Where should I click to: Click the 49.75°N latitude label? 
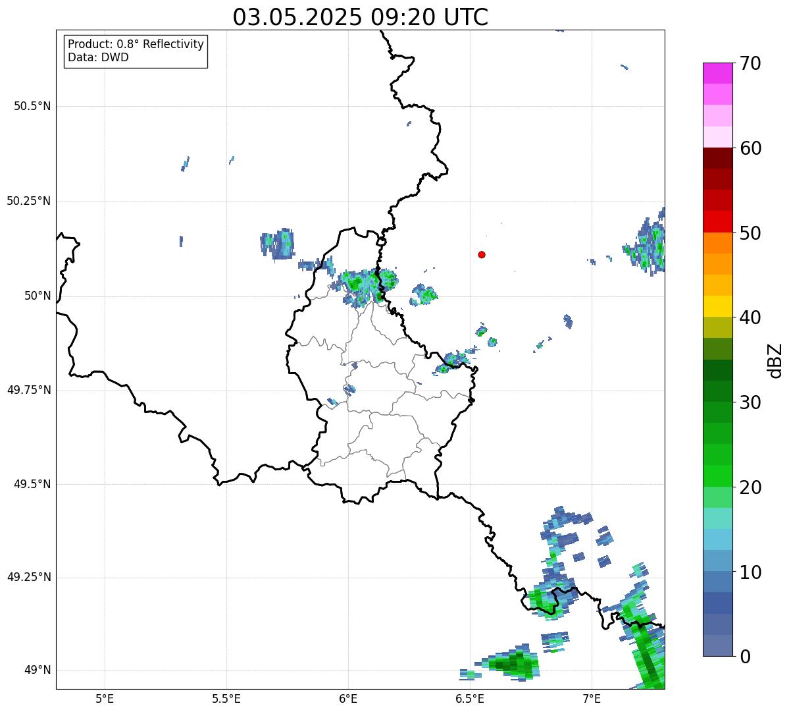(29, 390)
